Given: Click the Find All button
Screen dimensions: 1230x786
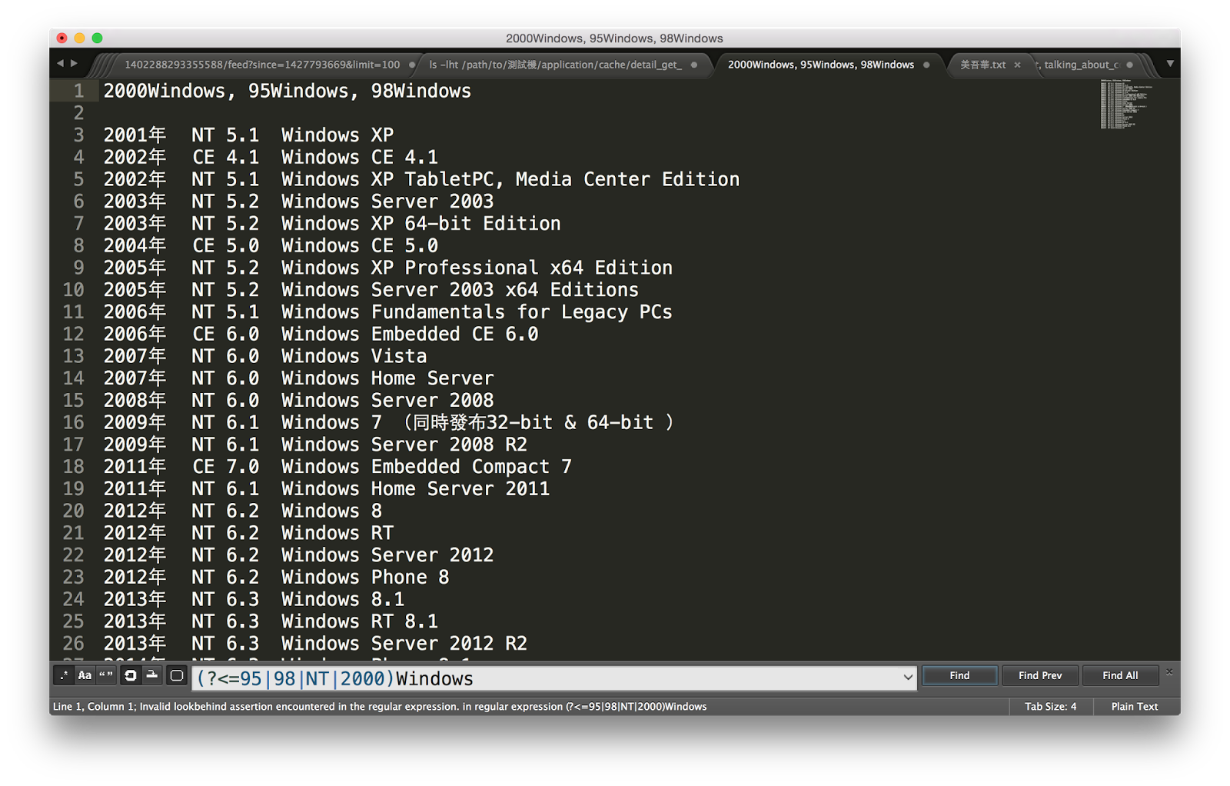Looking at the screenshot, I should (1120, 675).
